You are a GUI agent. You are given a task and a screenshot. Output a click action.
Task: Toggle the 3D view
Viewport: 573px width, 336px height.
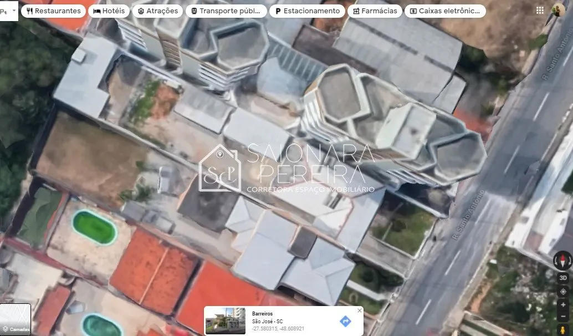coord(563,278)
